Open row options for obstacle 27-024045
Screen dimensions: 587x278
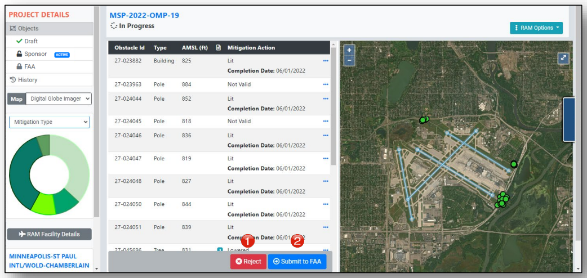point(326,121)
